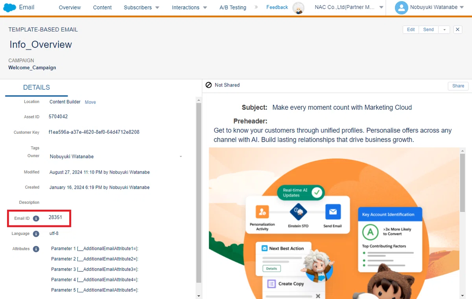
Task: Click Parameter 3 attribute row
Action: pos(95,269)
